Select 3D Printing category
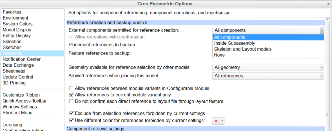Screen dimensions: 332x131 coord(14,83)
